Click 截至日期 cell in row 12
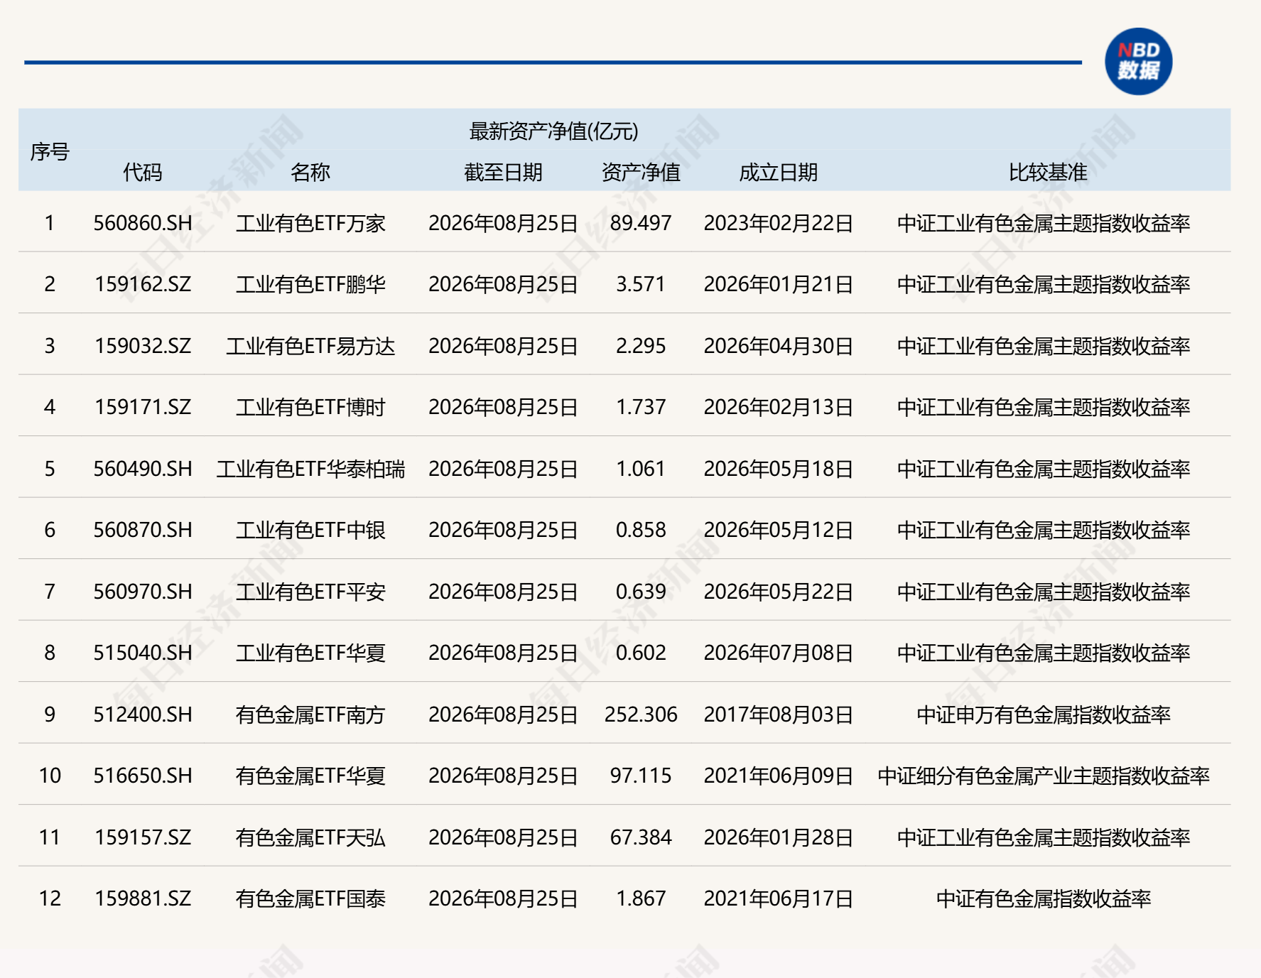This screenshot has width=1261, height=978. point(503,898)
